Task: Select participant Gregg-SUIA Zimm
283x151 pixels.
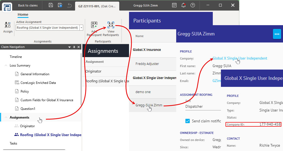Action: tap(153, 105)
